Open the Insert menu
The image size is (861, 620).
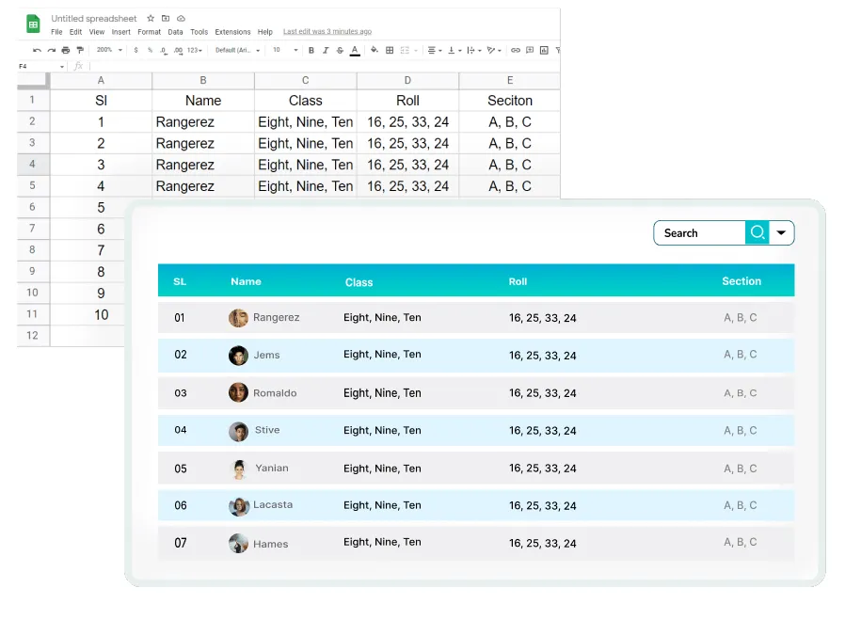(120, 32)
